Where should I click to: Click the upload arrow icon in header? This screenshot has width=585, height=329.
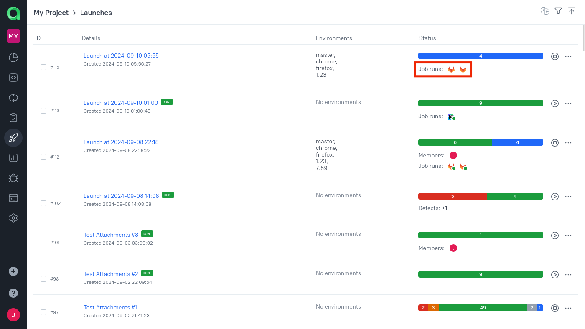pyautogui.click(x=572, y=11)
